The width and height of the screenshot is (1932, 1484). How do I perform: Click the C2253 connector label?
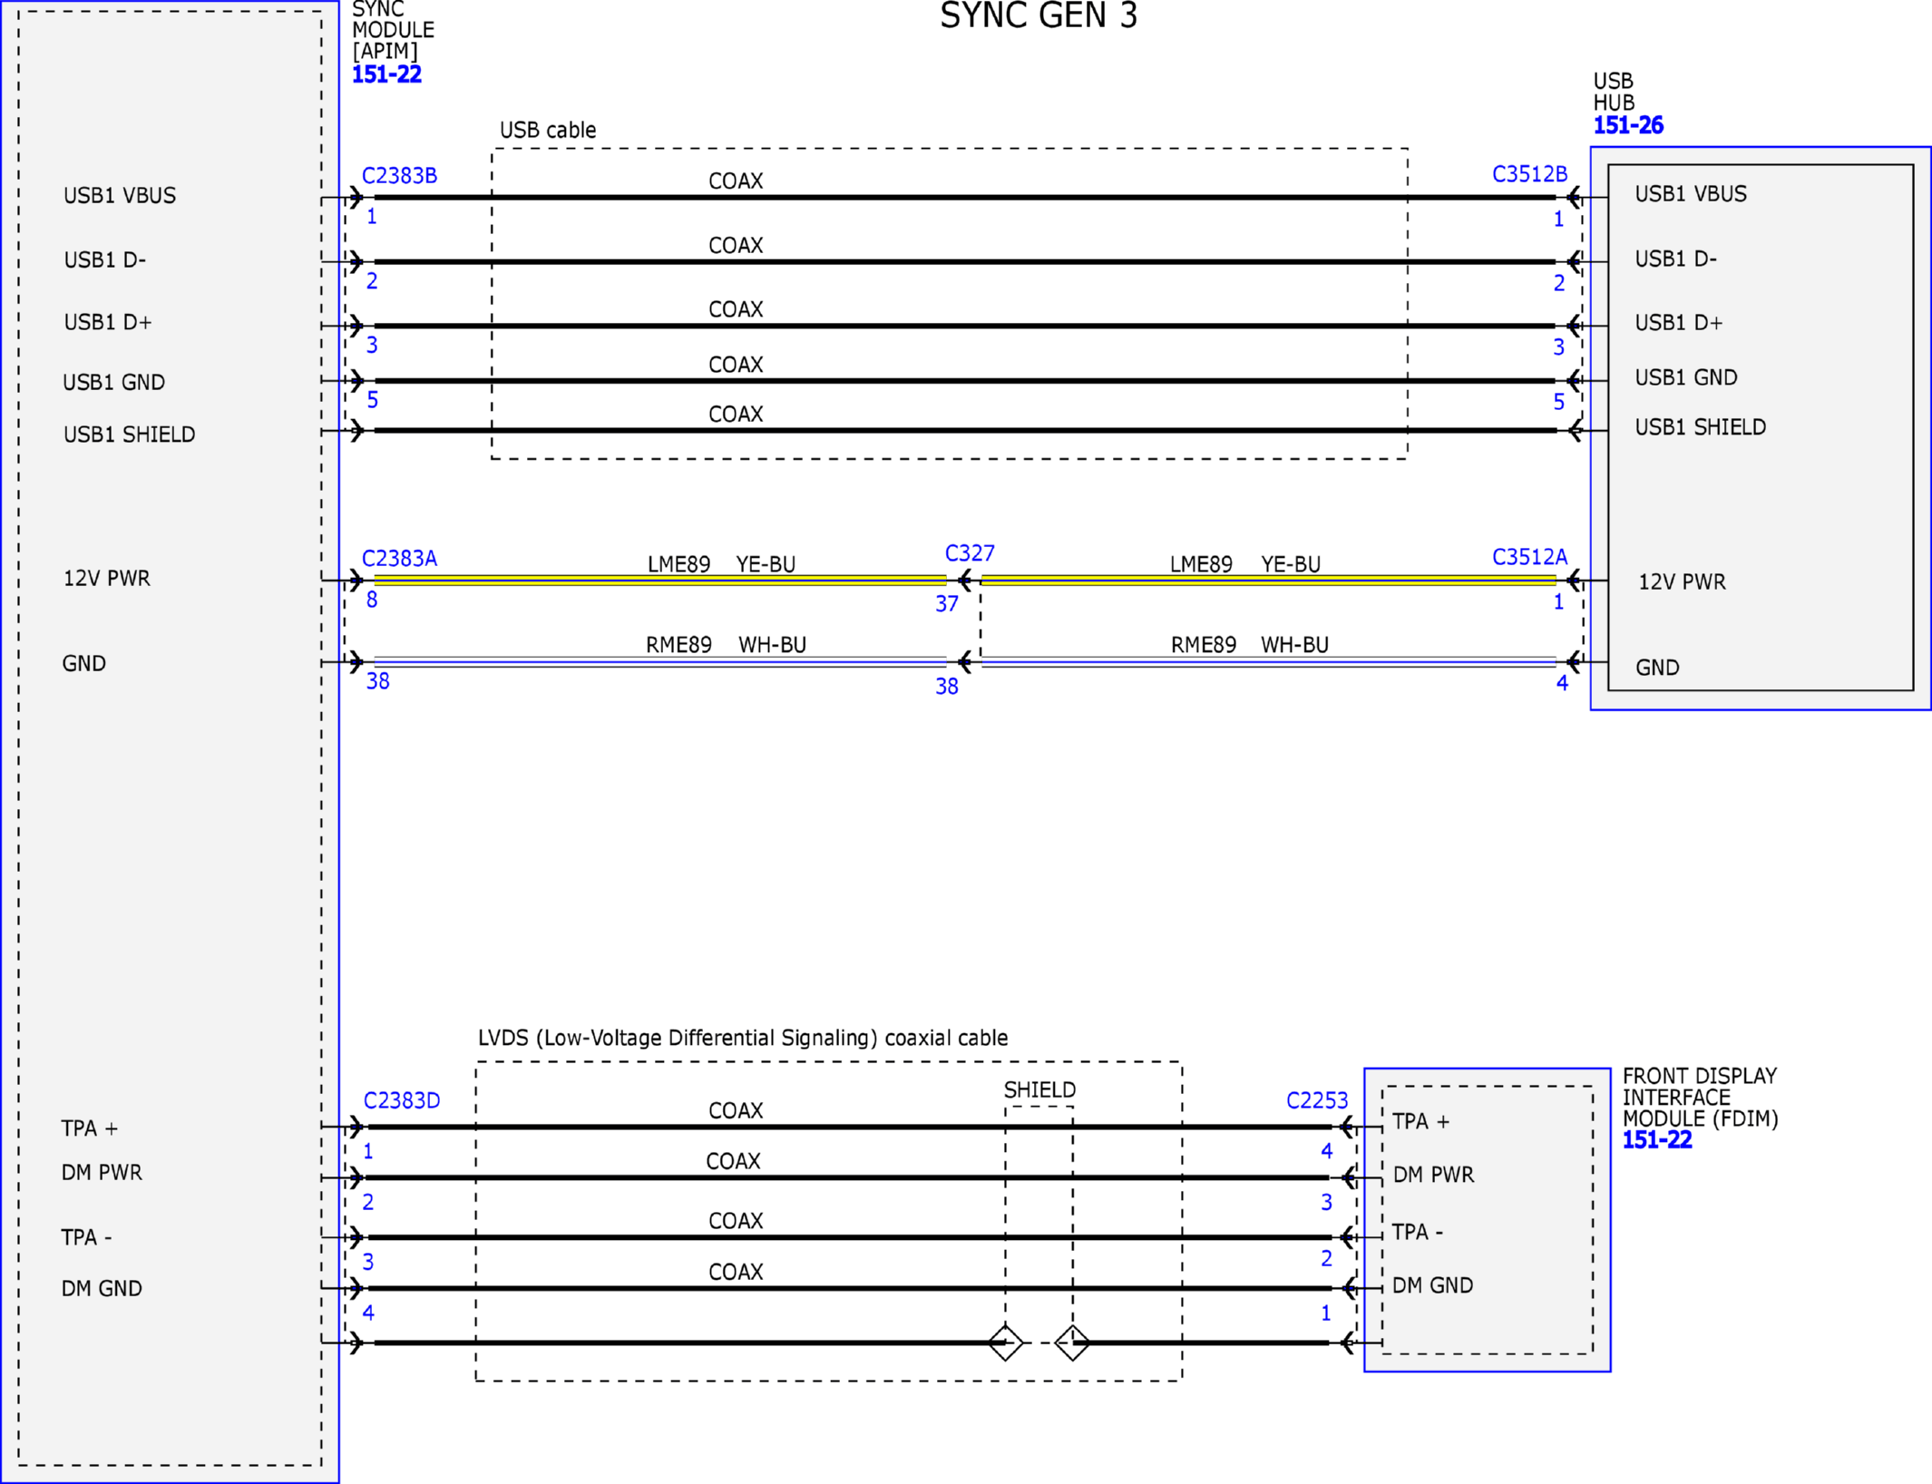coord(1317,1100)
